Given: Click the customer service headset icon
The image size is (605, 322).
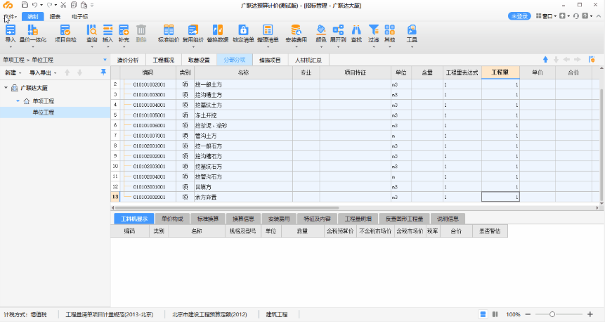Looking at the screenshot, I should (576, 15).
